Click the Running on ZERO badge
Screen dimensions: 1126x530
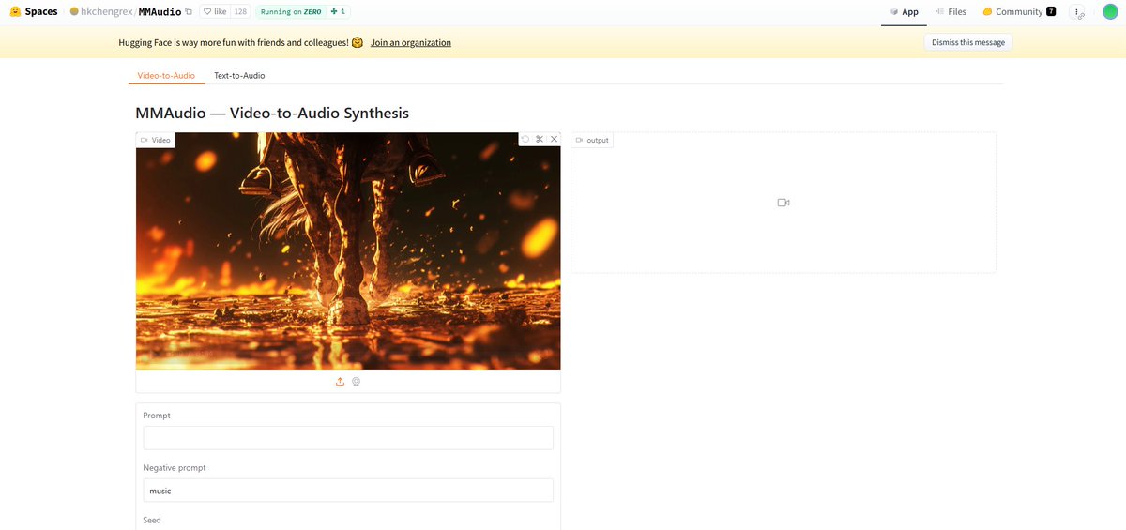click(x=291, y=12)
